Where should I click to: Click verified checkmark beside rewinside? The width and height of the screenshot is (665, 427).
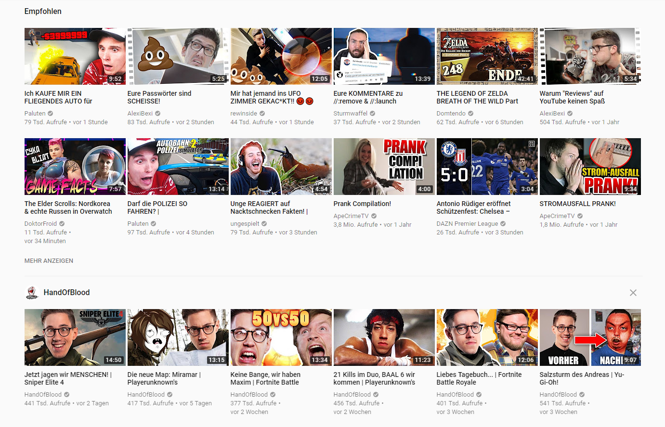tap(262, 114)
